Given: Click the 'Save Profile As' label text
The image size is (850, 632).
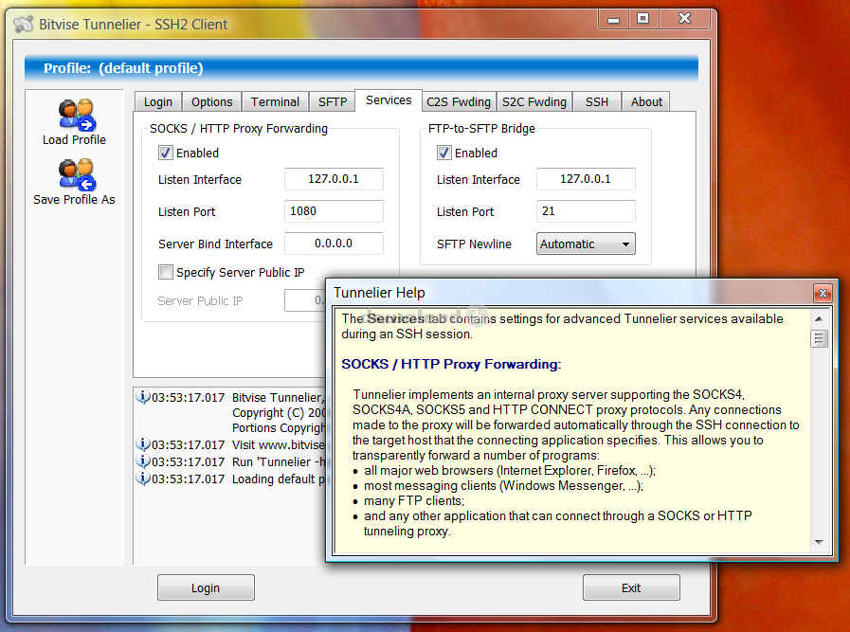Looking at the screenshot, I should click(x=74, y=200).
